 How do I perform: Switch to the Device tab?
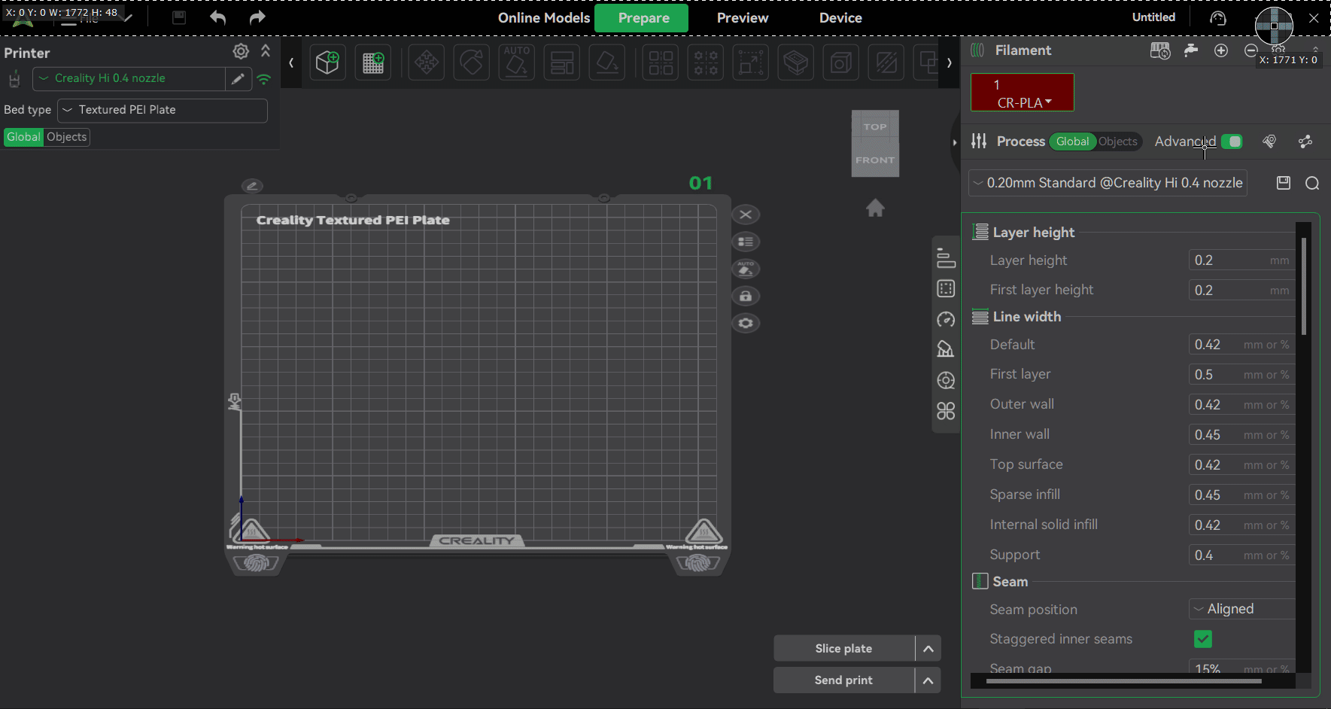pos(840,18)
